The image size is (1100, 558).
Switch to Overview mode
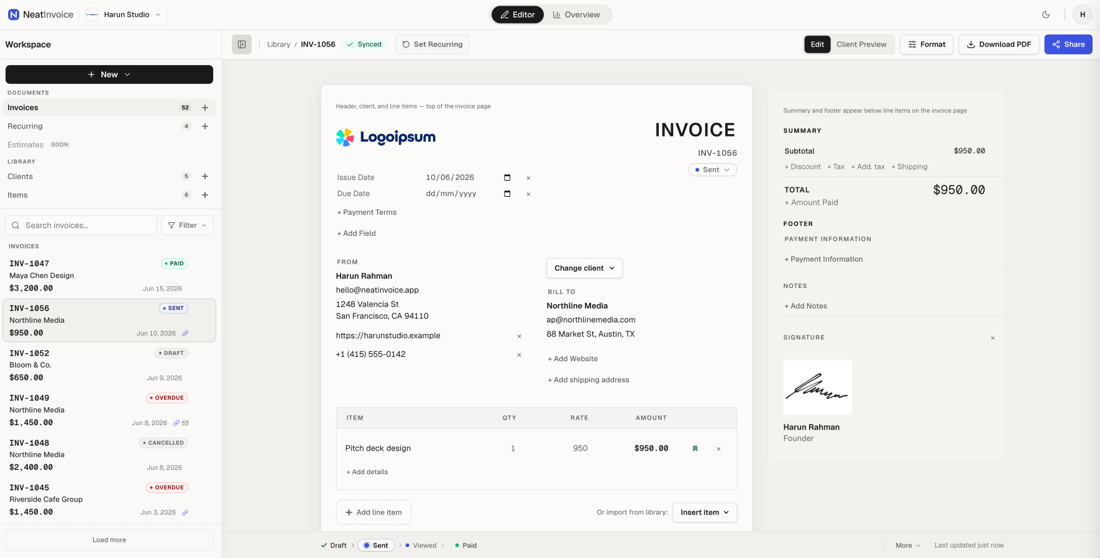[577, 14]
